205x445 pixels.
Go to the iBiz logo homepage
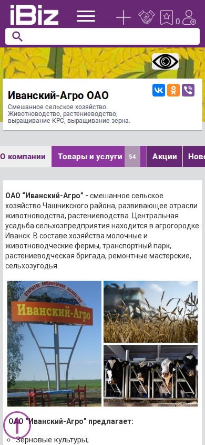pos(35,15)
